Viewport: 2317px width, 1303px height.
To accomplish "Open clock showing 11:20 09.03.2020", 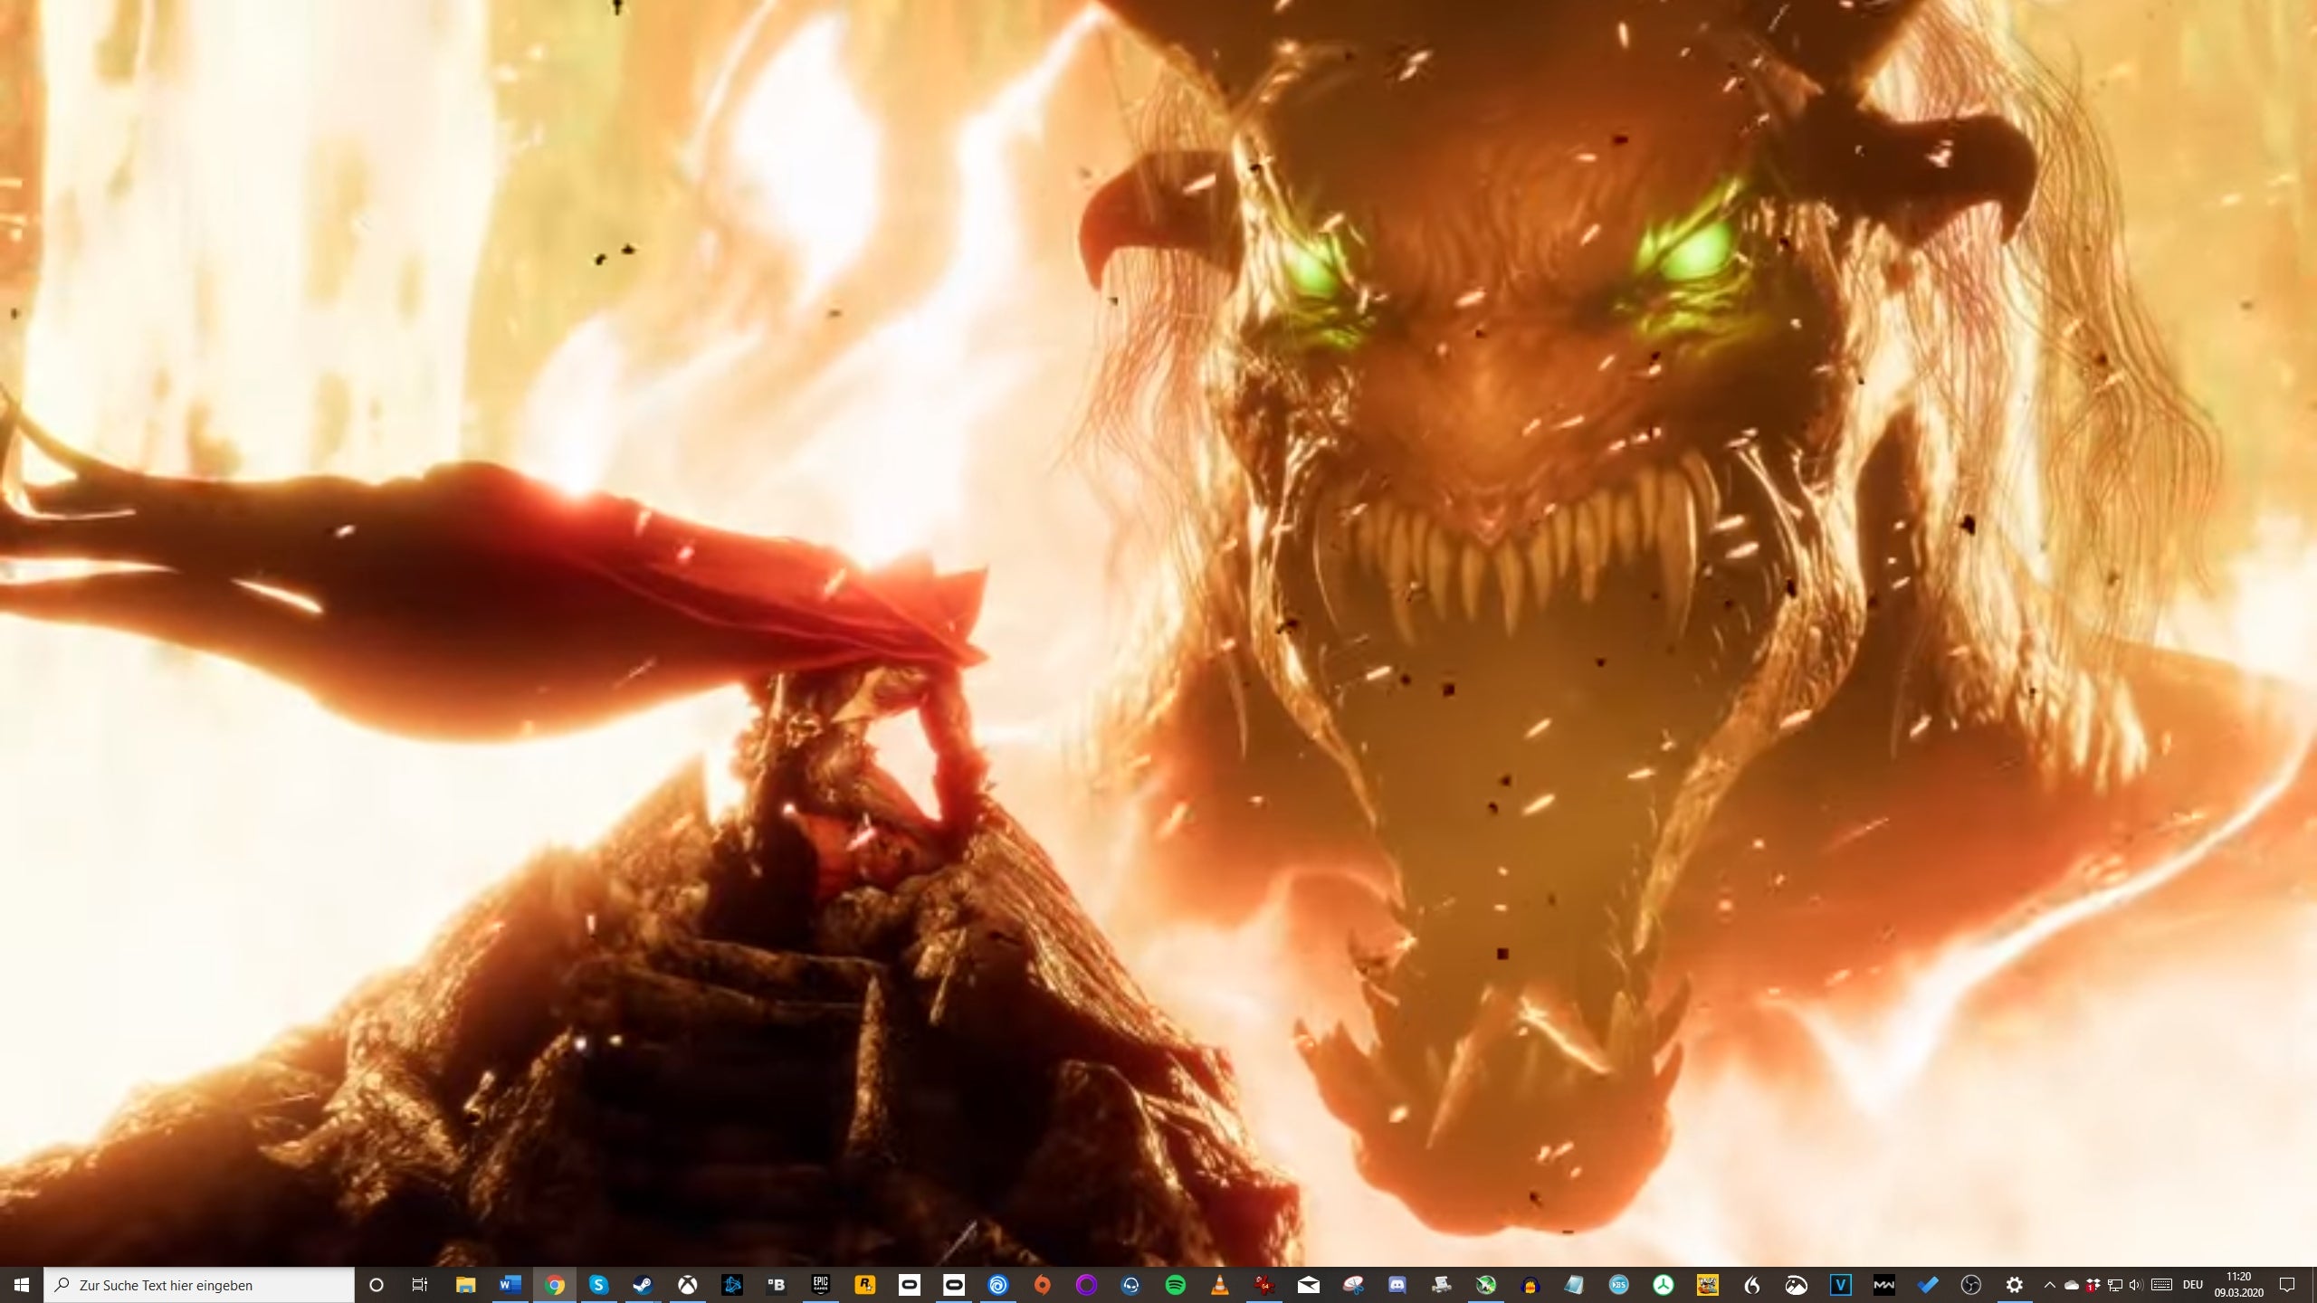I will 2238,1285.
